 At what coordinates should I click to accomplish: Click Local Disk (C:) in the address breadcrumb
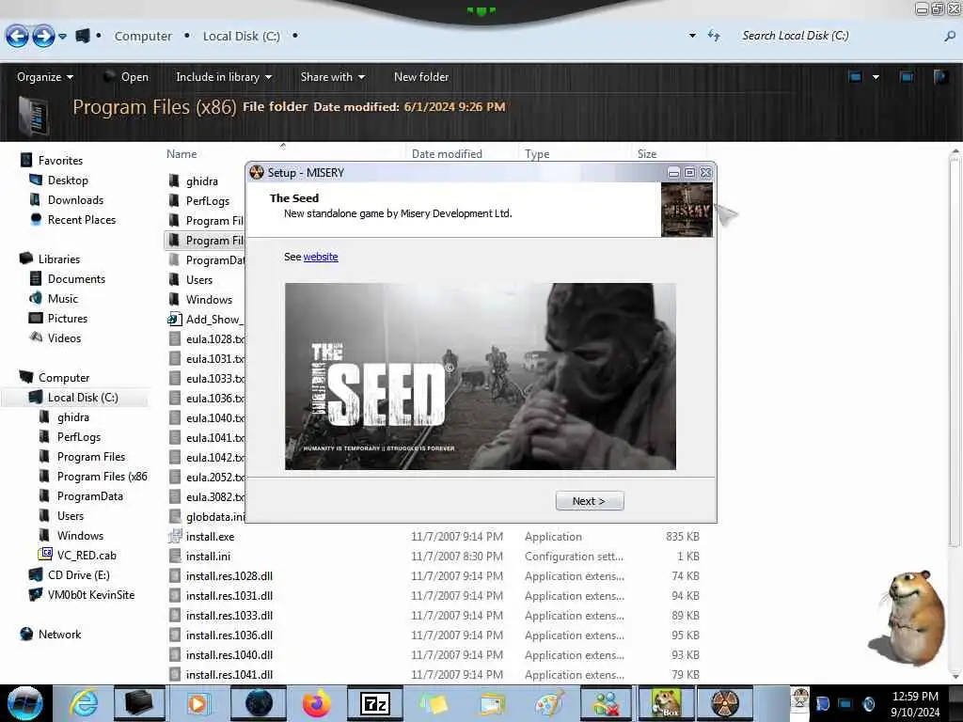click(x=242, y=37)
